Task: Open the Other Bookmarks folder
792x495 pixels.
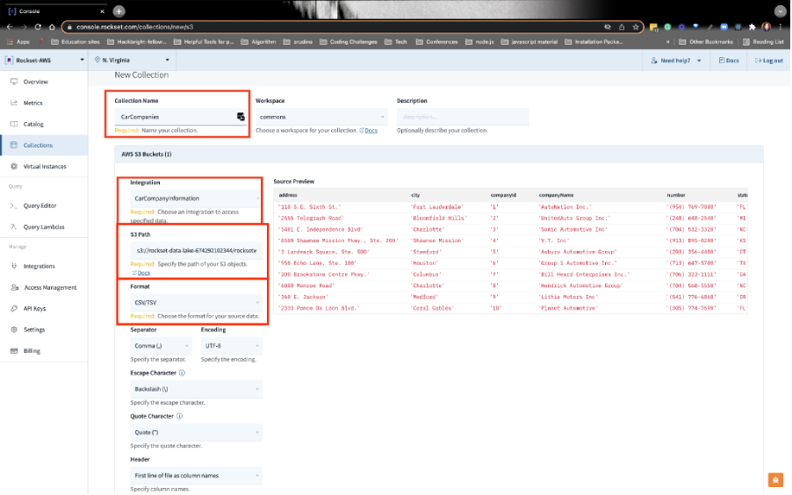Action: [x=706, y=42]
